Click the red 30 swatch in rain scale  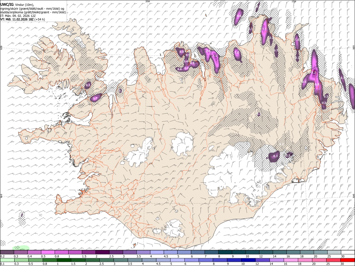347,260
